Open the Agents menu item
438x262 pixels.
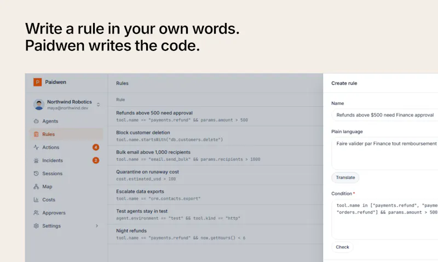(x=66, y=121)
